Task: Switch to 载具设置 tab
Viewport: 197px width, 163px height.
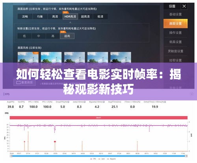Action: tap(175, 42)
